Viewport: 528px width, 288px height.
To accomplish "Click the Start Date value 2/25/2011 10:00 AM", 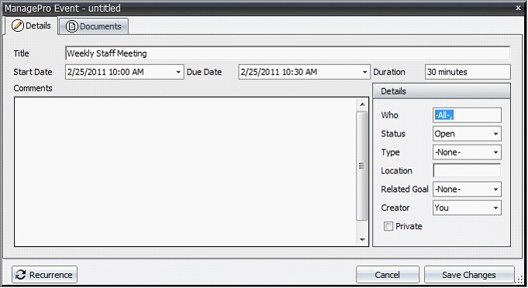I will (x=105, y=72).
